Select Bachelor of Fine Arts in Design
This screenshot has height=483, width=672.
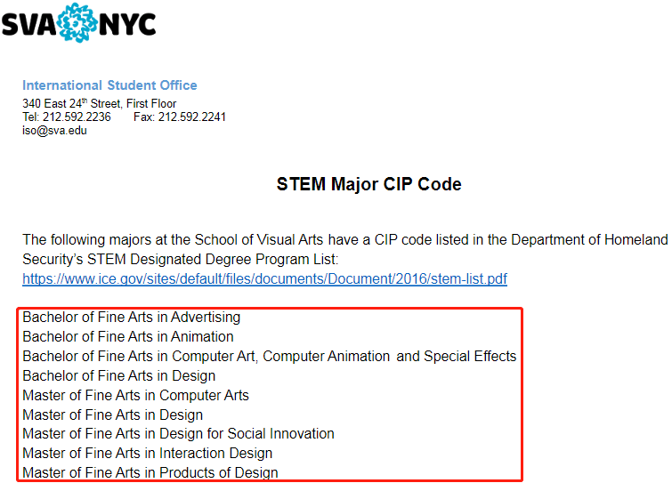pyautogui.click(x=118, y=375)
